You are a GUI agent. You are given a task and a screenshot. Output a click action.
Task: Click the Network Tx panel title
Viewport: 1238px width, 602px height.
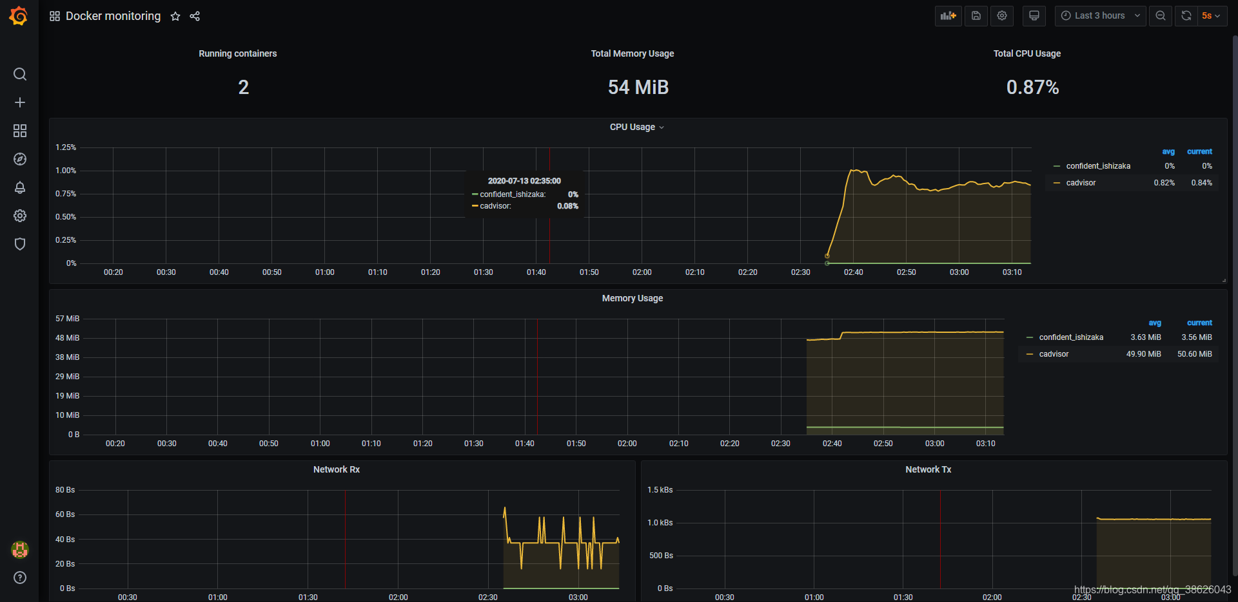pos(928,469)
